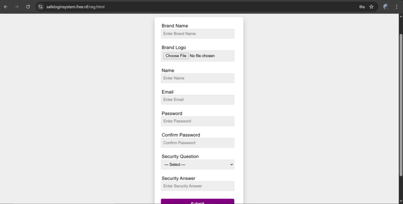403x204 pixels.
Task: Expand the Security Question dropdown
Action: click(x=197, y=165)
